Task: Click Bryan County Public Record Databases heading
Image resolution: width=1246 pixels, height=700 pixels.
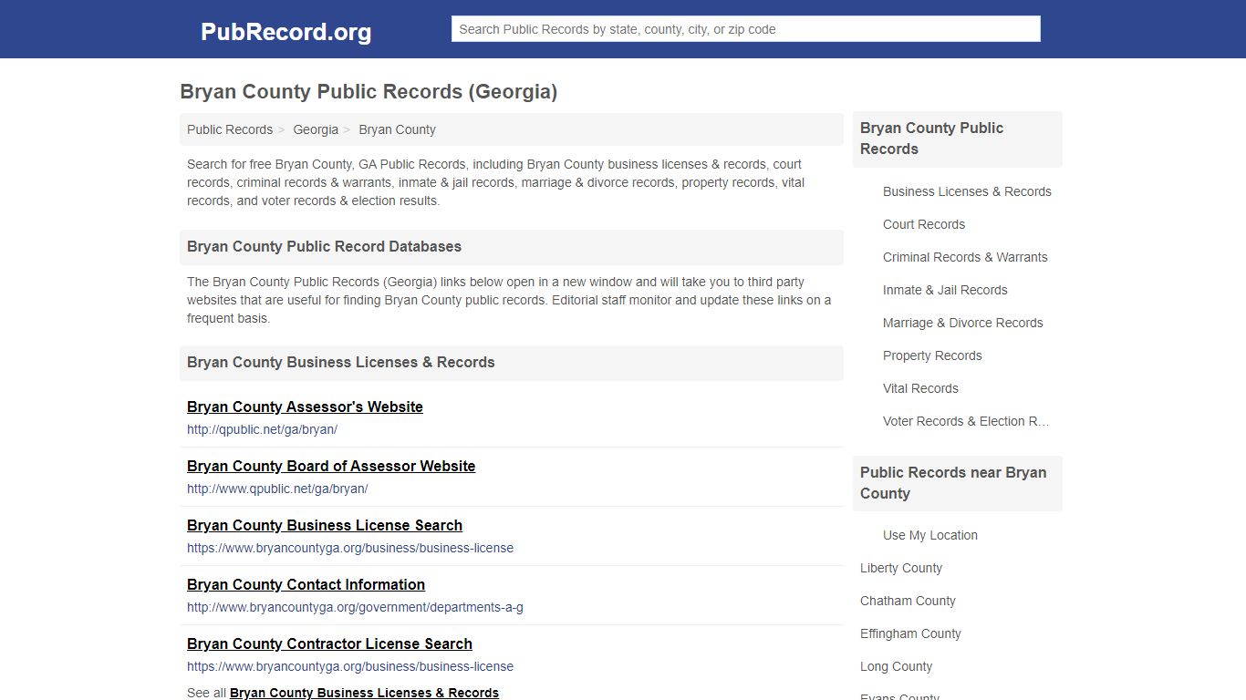Action: [324, 247]
